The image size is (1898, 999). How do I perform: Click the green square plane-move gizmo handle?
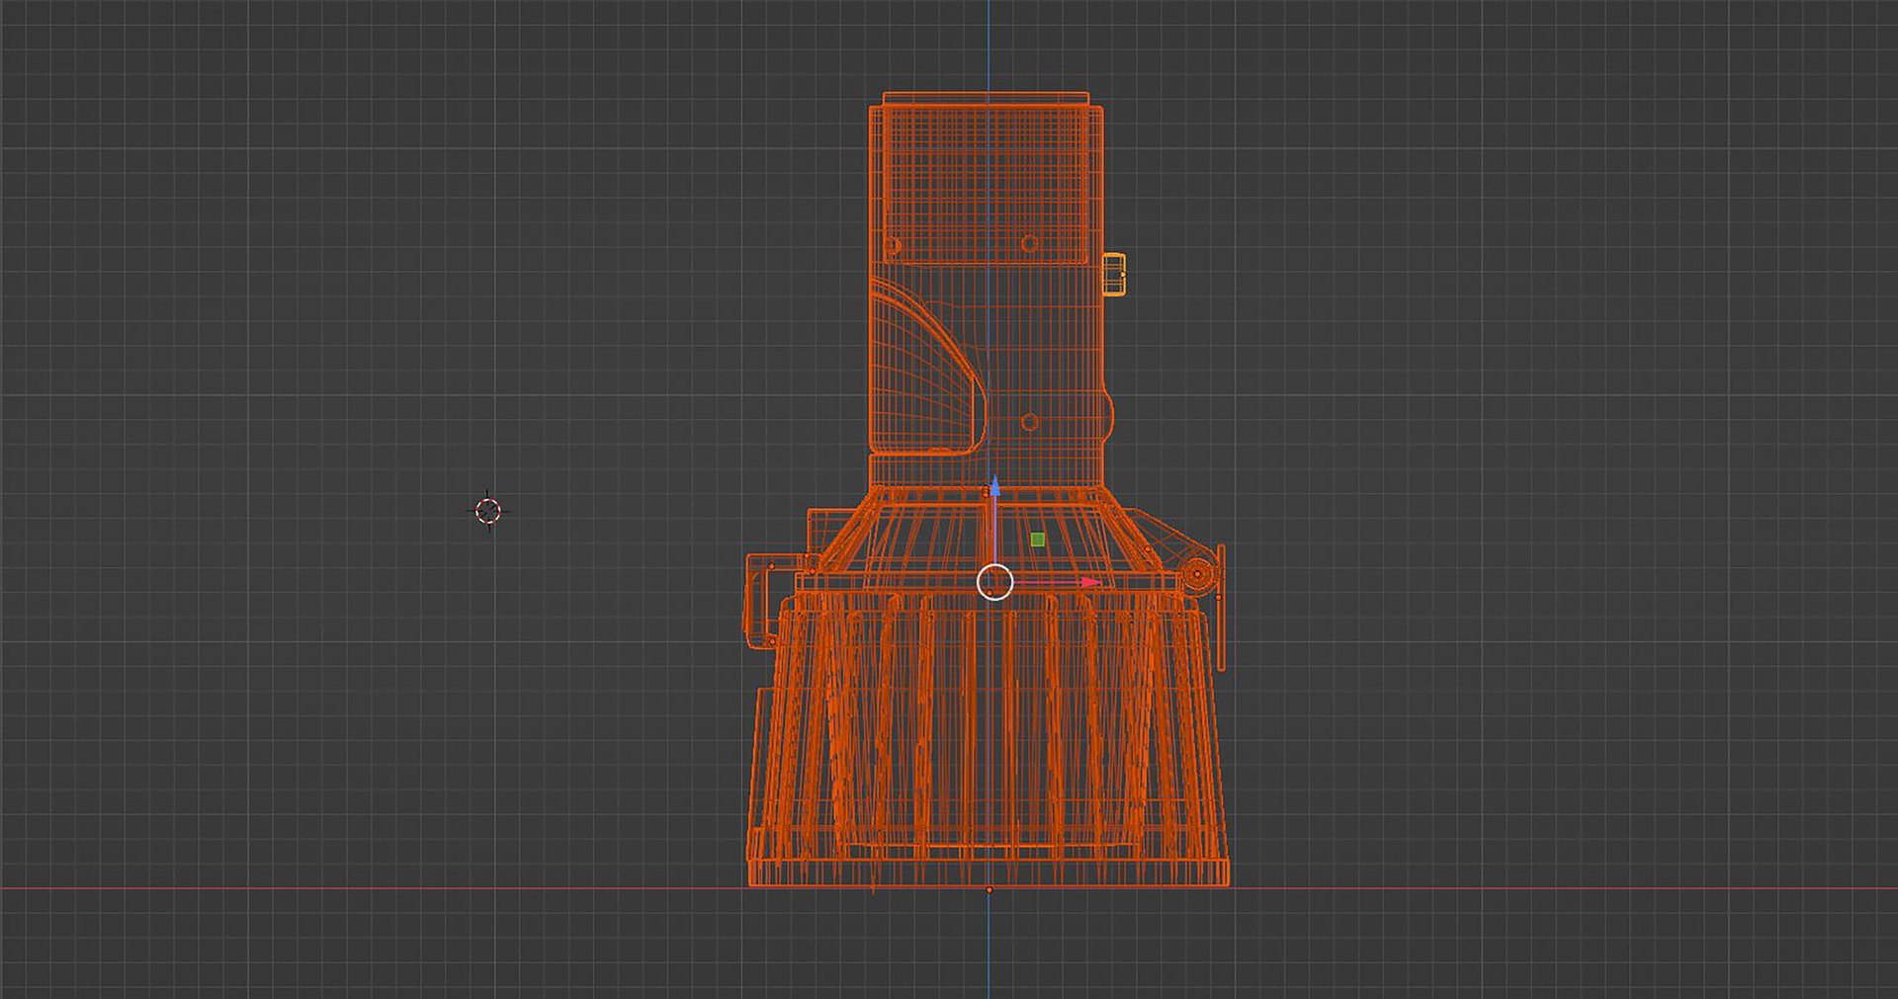coord(1038,540)
